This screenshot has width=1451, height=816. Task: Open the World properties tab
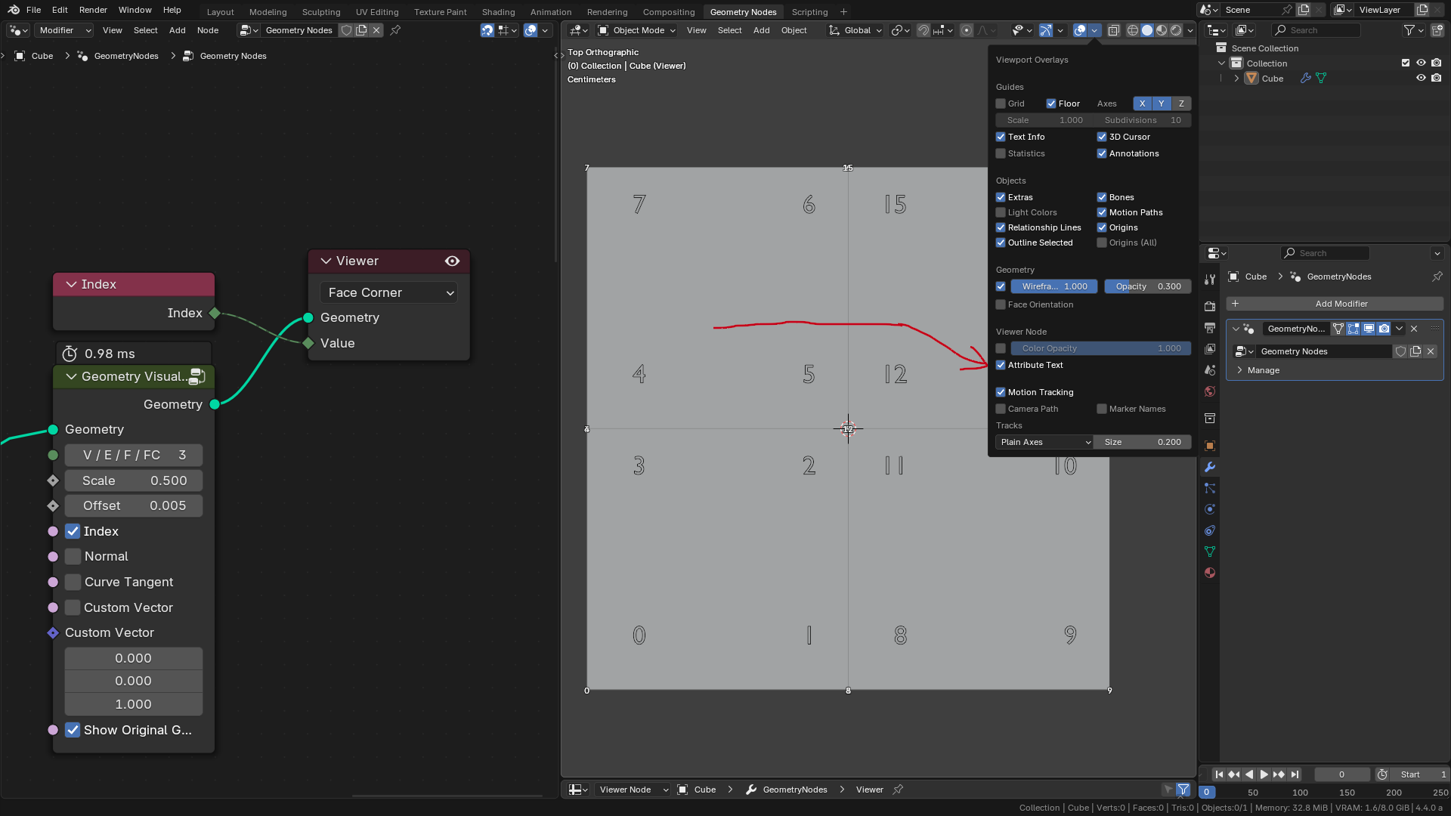click(x=1210, y=391)
